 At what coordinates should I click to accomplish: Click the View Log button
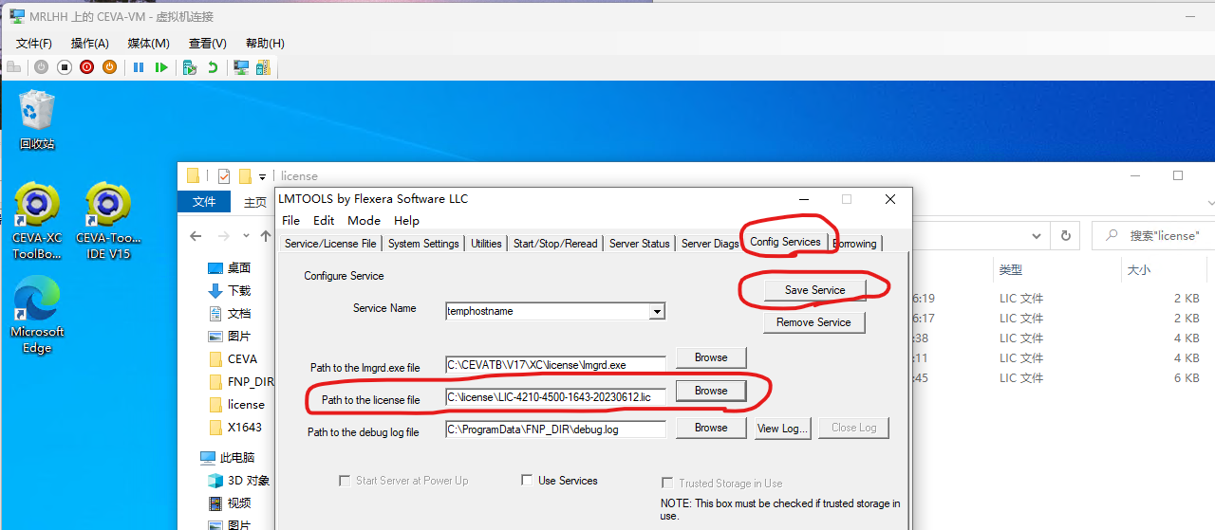point(782,428)
